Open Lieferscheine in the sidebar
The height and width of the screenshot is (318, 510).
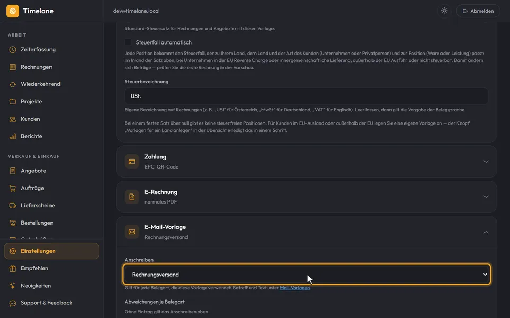pyautogui.click(x=52, y=206)
